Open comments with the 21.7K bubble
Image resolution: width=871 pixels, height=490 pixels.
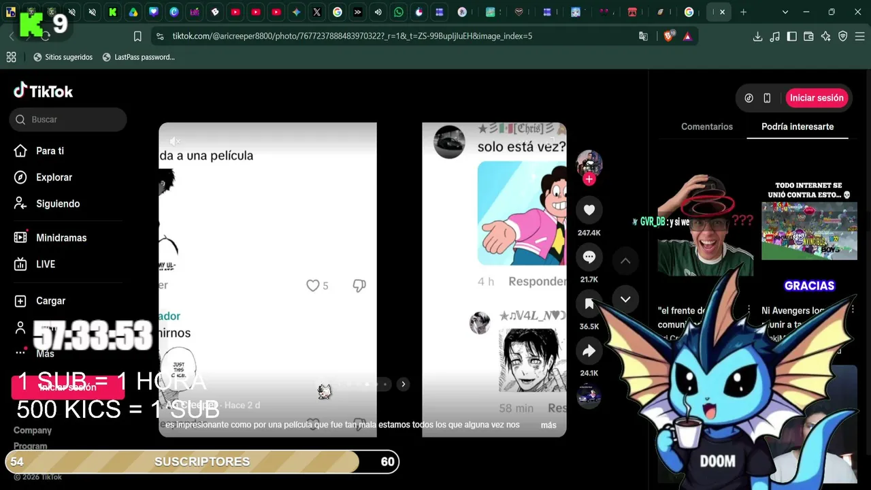[x=589, y=257]
